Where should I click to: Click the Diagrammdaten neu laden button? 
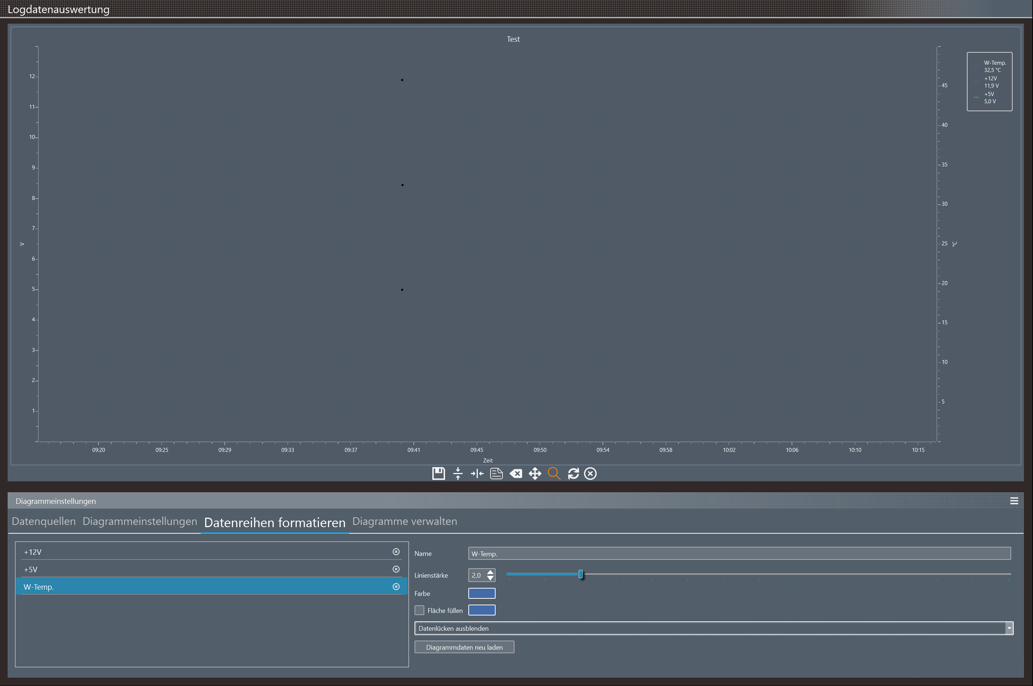point(464,647)
